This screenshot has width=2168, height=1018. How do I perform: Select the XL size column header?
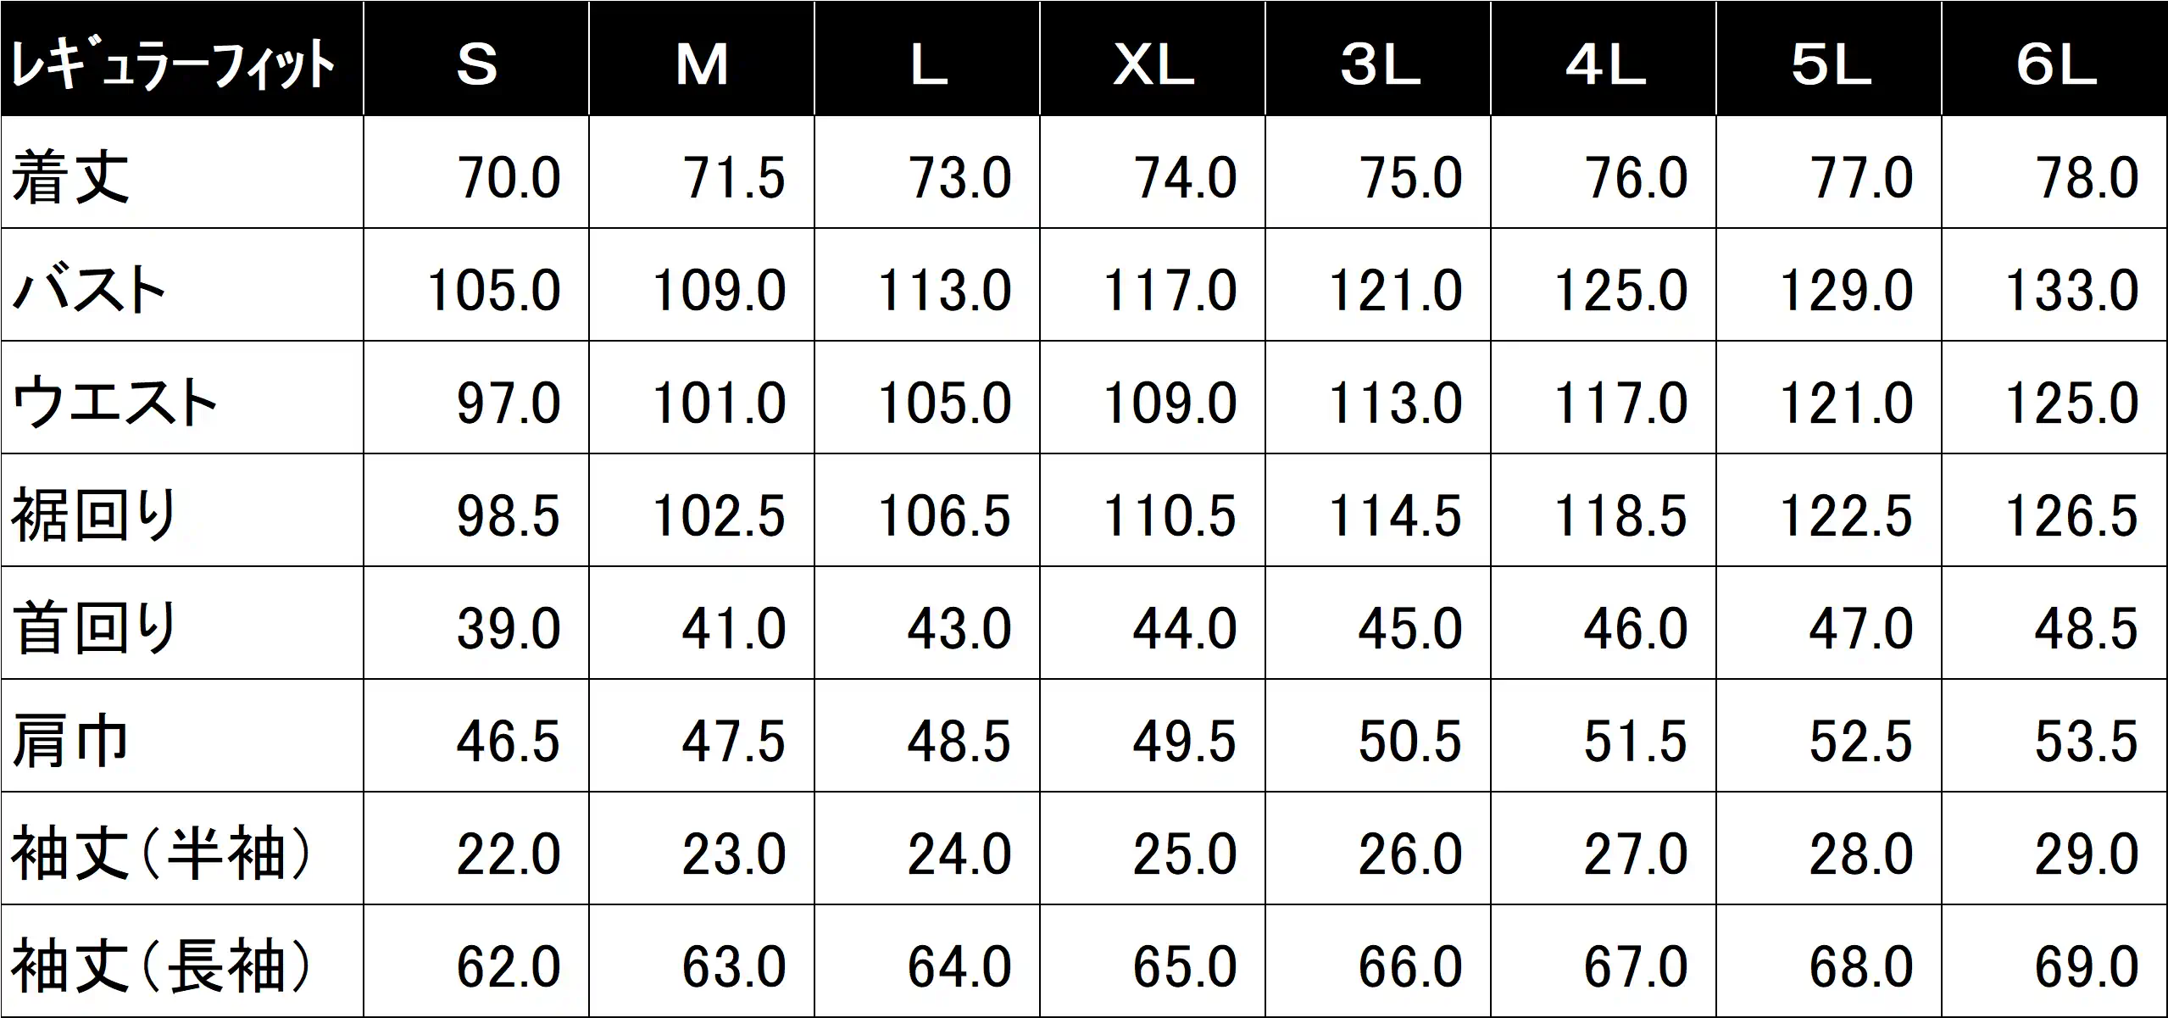[x=1153, y=58]
